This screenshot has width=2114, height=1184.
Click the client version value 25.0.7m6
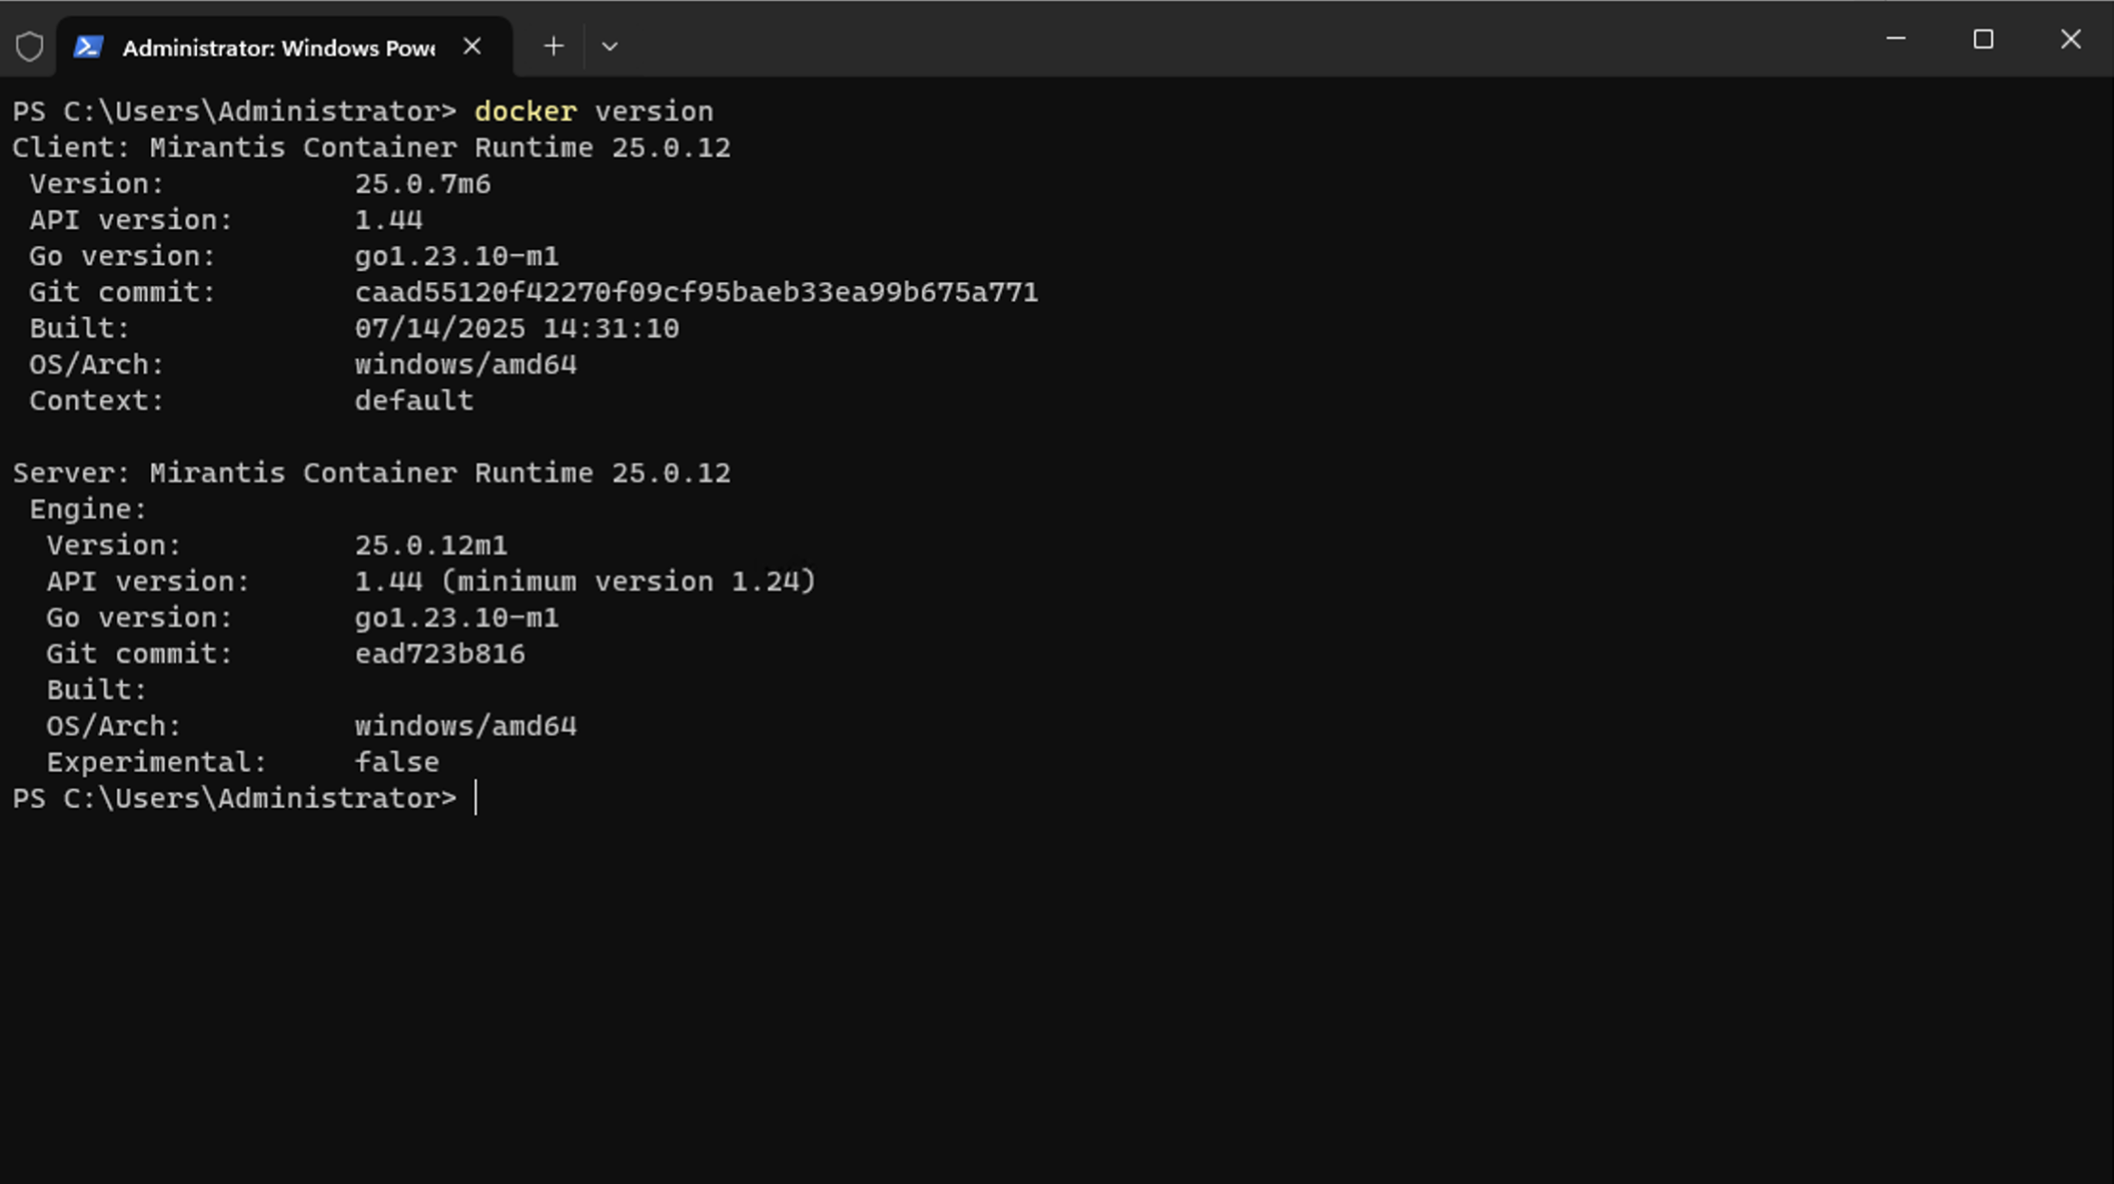pyautogui.click(x=423, y=183)
